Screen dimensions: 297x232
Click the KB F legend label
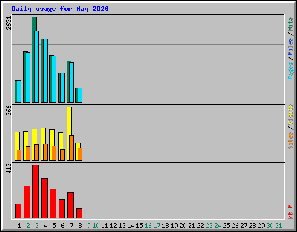click(291, 212)
